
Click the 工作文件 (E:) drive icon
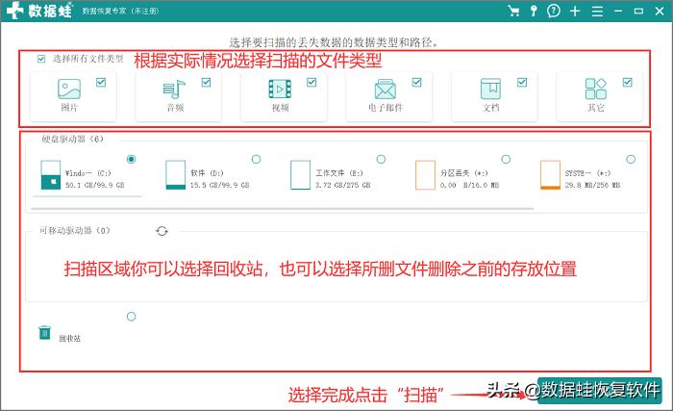[300, 175]
